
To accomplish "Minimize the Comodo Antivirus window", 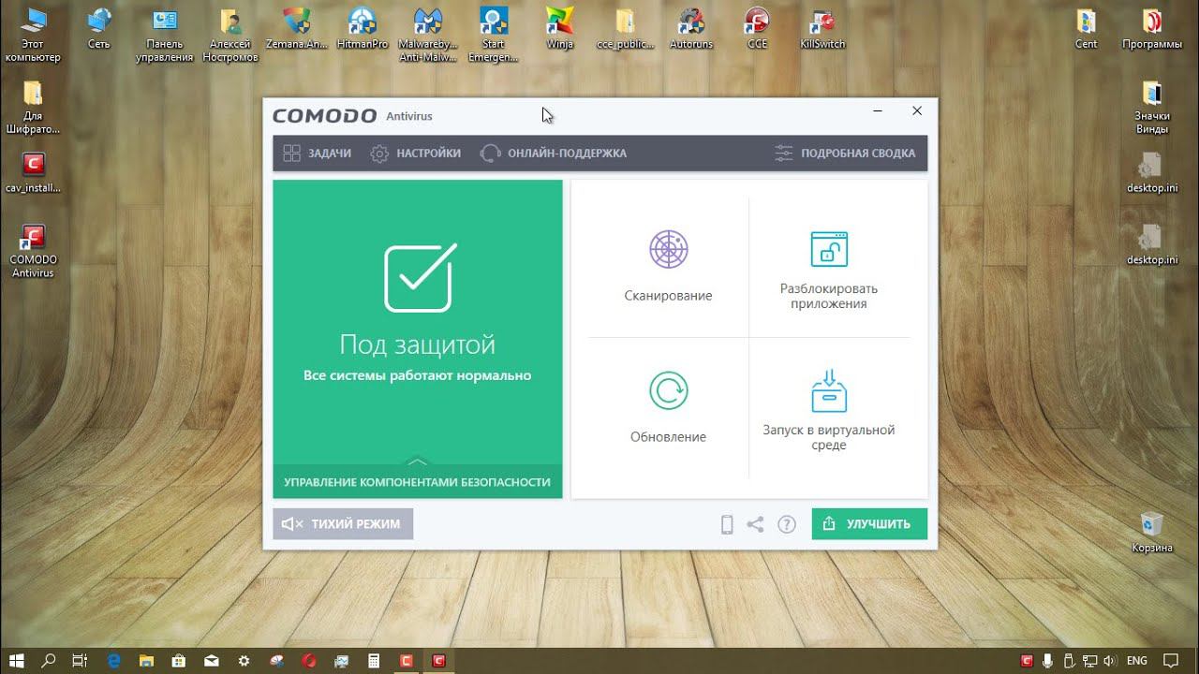I will [878, 111].
